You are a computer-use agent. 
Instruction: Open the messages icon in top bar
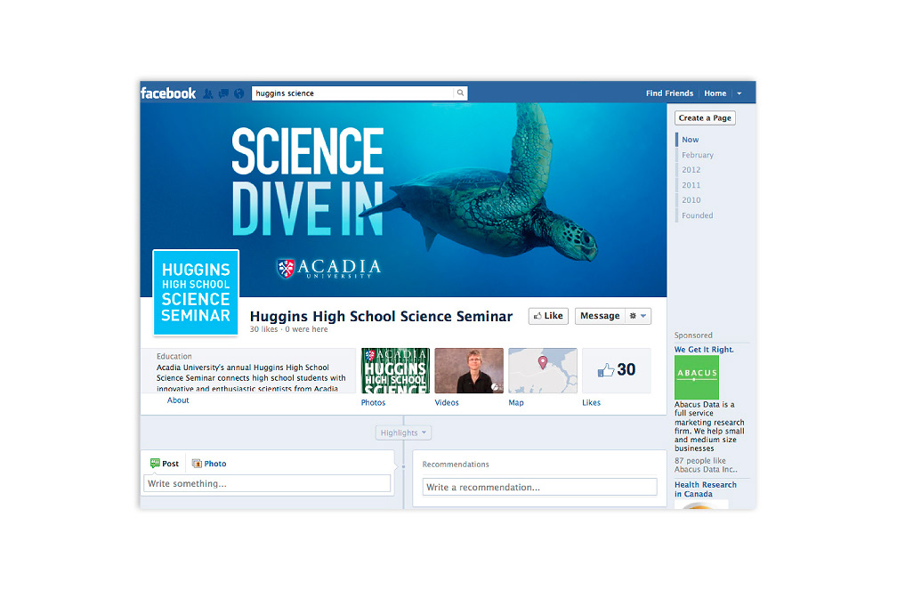[x=223, y=93]
